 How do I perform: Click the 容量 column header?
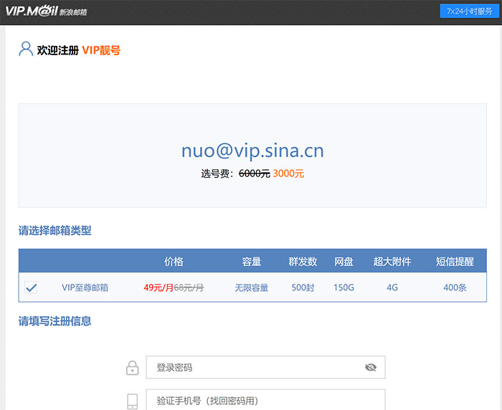252,262
